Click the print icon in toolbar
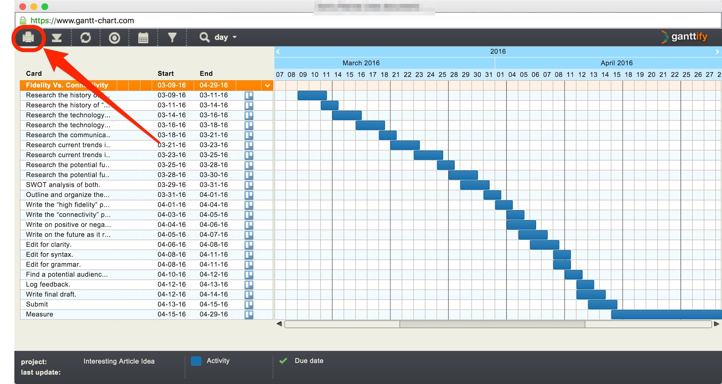This screenshot has width=722, height=384. pyautogui.click(x=28, y=37)
